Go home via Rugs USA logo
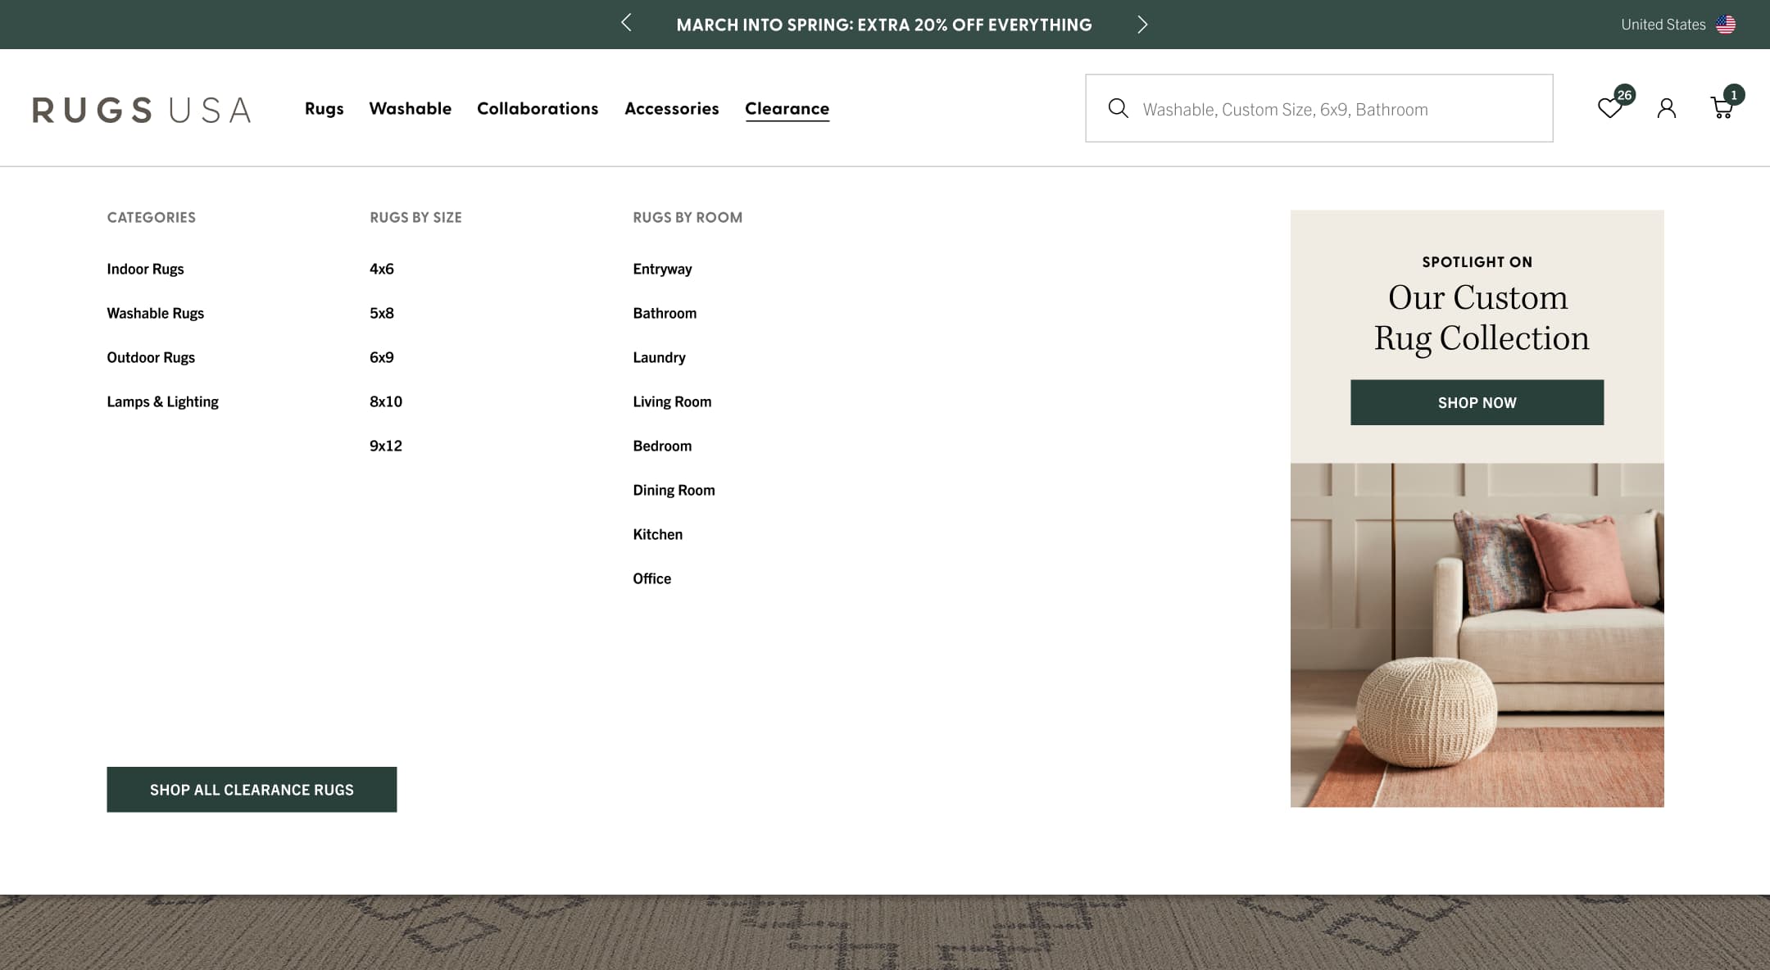 [x=142, y=110]
